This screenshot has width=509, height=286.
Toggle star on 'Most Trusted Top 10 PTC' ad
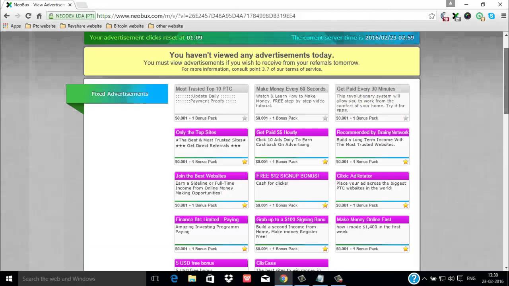(245, 118)
